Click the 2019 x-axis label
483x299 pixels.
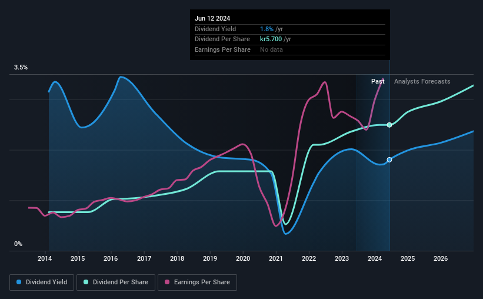click(x=210, y=258)
